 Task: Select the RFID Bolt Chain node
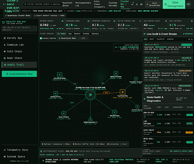coord(114,112)
